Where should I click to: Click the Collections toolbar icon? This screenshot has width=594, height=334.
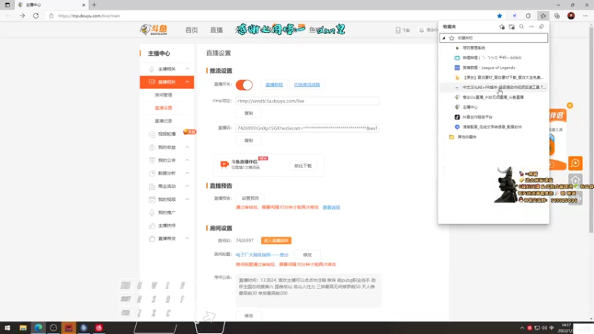pos(557,16)
